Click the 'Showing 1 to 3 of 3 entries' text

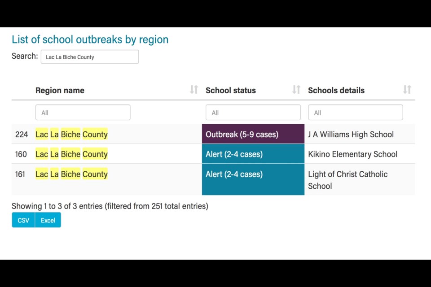pyautogui.click(x=110, y=206)
